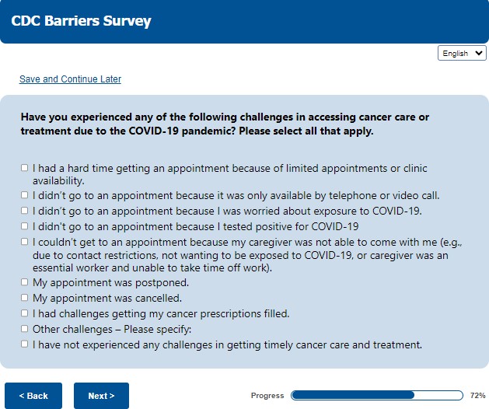Image resolution: width=489 pixels, height=409 pixels.
Task: Click the 'Progress' label text
Action: coord(267,396)
